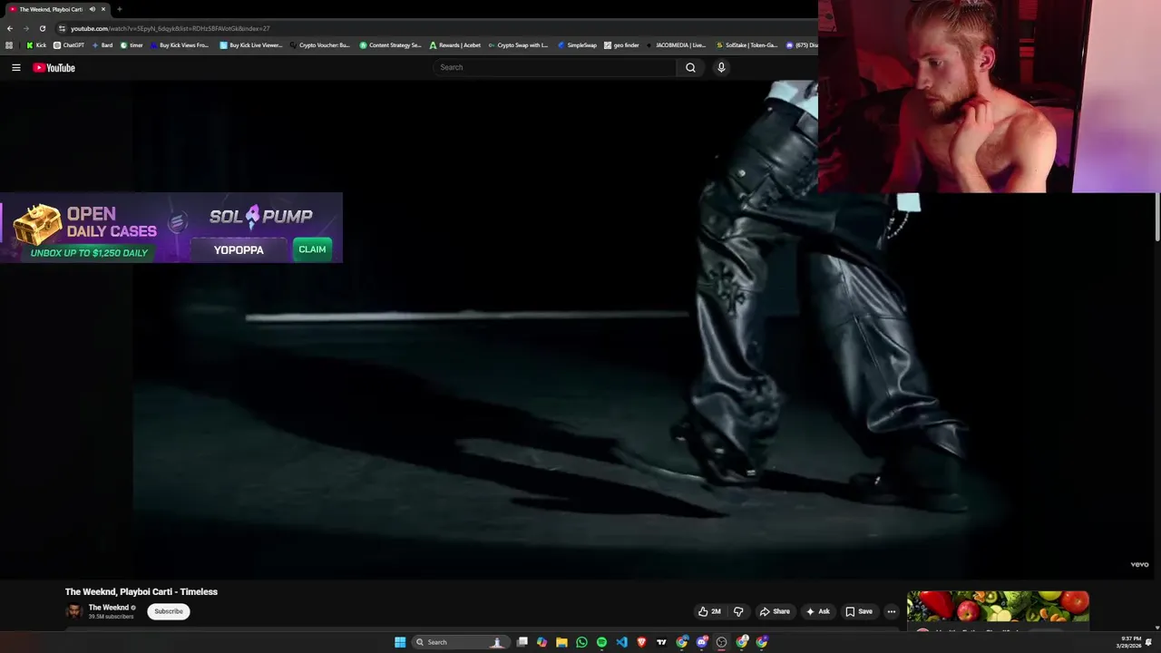This screenshot has height=653, width=1161.
Task: Open the geo finder bookmark
Action: [x=621, y=44]
